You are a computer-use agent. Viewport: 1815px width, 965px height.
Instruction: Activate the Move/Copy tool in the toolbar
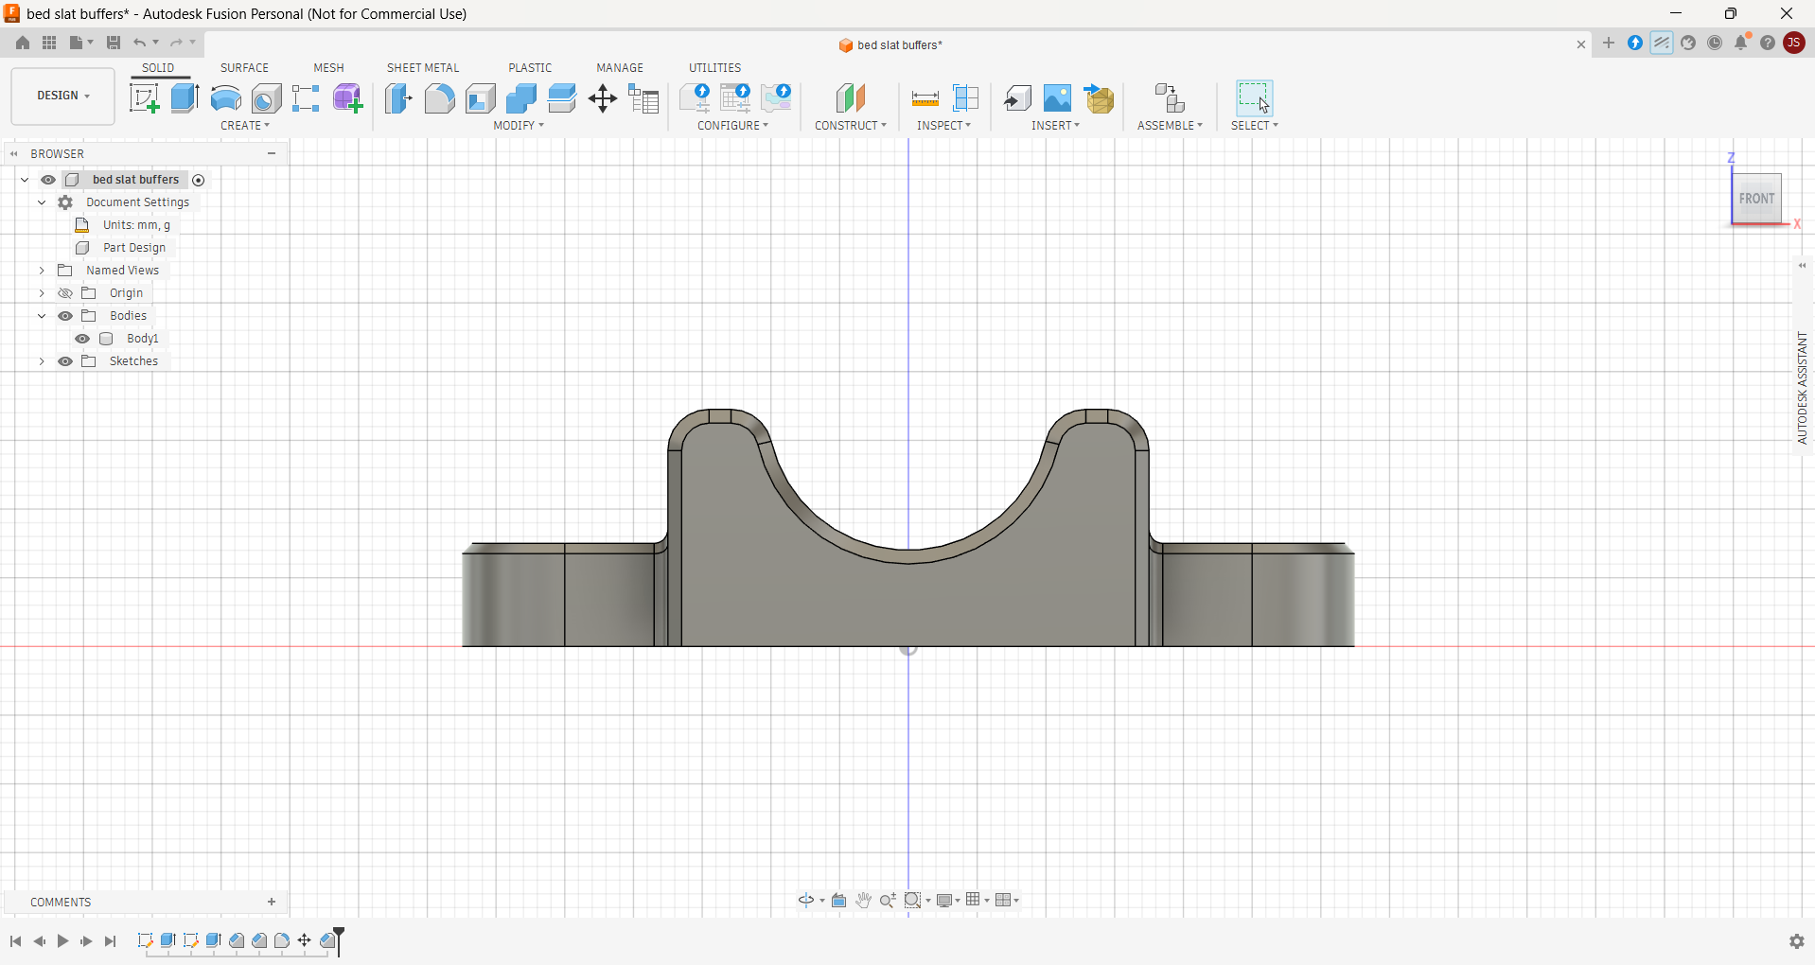point(603,98)
